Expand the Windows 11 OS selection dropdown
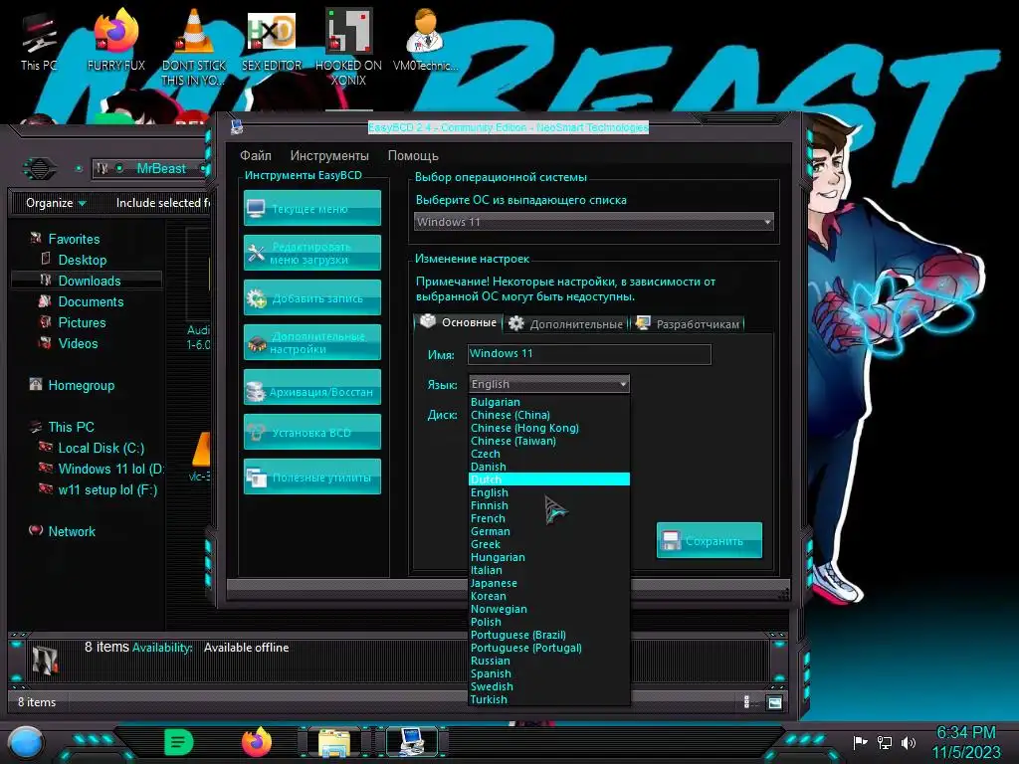Viewport: 1019px width, 764px height. coord(593,222)
